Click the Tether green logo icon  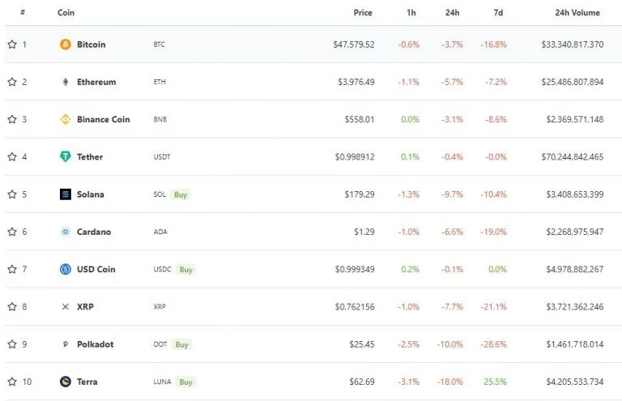pos(66,156)
